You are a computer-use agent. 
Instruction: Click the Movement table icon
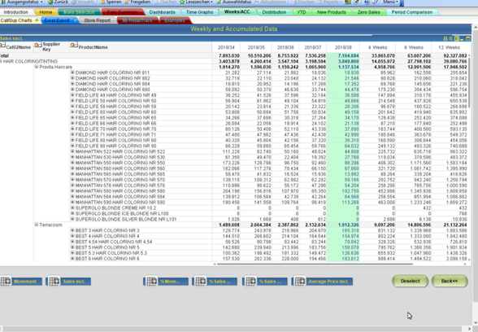click(x=6, y=282)
